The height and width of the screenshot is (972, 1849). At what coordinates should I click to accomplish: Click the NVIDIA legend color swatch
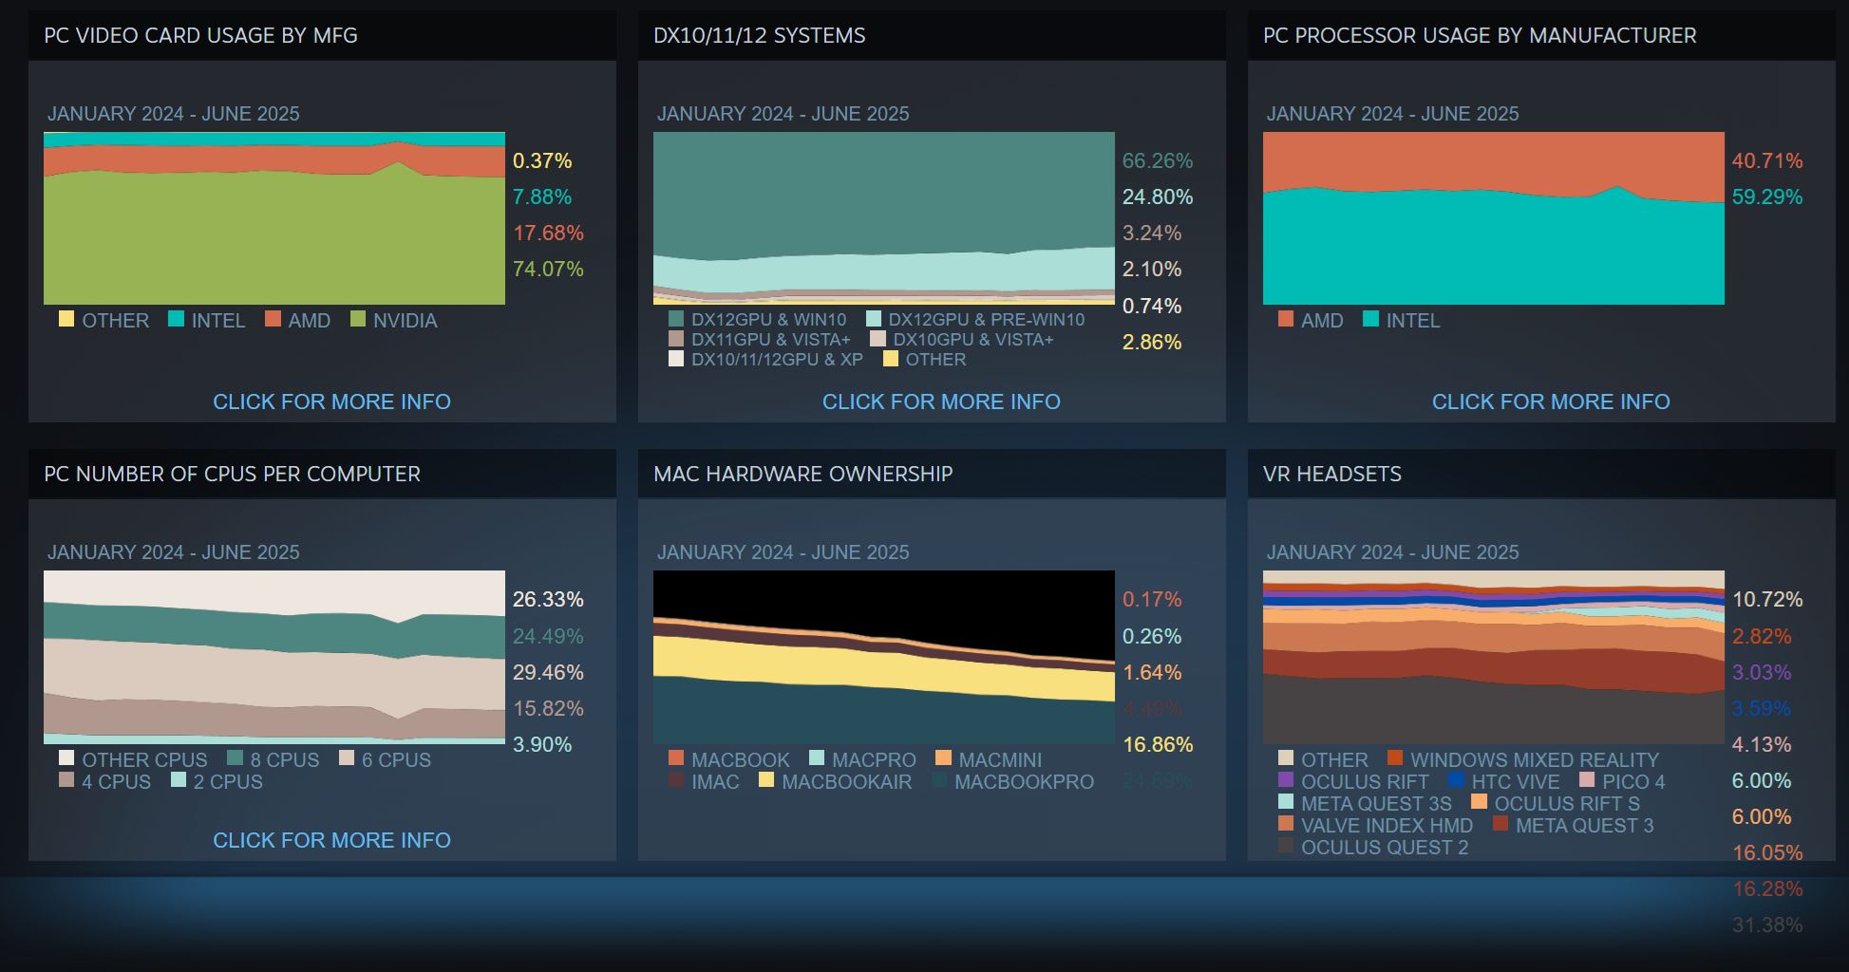358,319
